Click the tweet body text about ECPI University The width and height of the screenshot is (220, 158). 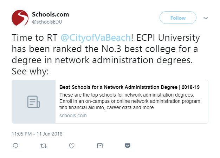click(x=106, y=54)
